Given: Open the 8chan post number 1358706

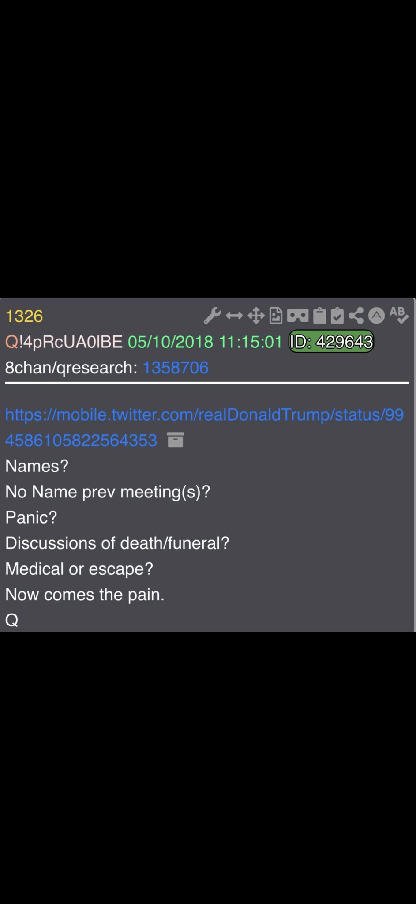Looking at the screenshot, I should (x=176, y=367).
